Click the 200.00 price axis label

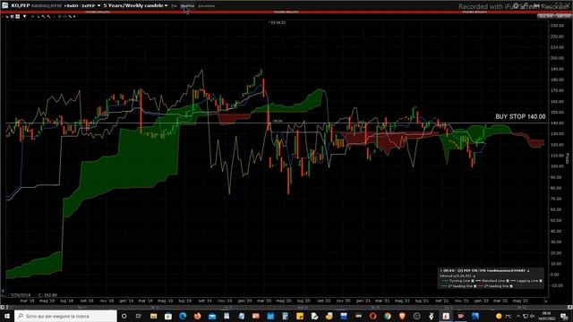pos(557,58)
